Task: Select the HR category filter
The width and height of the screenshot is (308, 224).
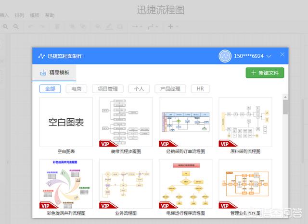Action: (x=200, y=89)
